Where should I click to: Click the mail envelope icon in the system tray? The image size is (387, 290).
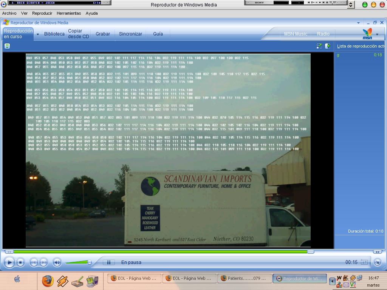[346, 285]
